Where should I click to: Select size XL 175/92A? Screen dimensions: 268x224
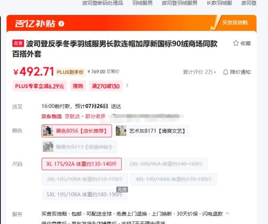81,164
